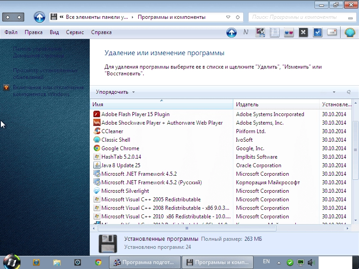
Task: Show hidden tray icons arrow
Action: tap(279, 263)
